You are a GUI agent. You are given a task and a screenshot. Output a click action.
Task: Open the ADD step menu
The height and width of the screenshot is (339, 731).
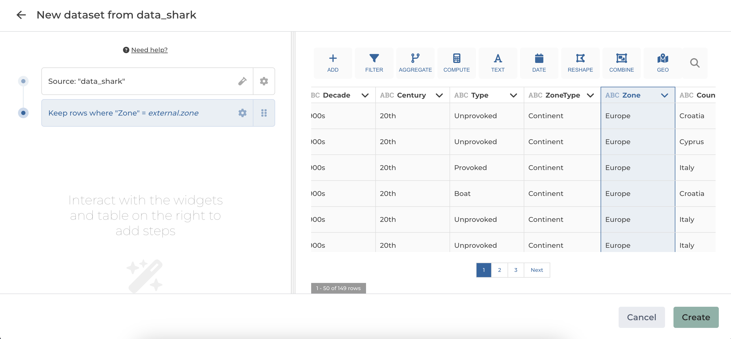click(333, 63)
